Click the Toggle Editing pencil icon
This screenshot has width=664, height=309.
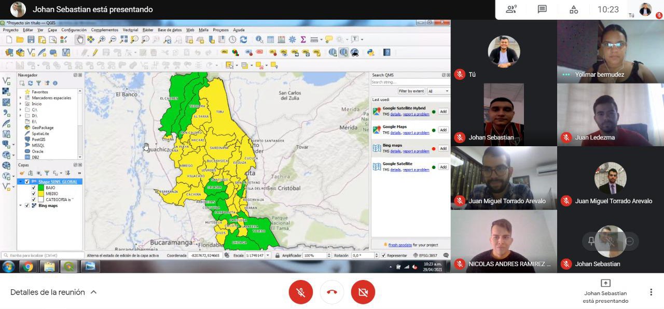point(95,52)
